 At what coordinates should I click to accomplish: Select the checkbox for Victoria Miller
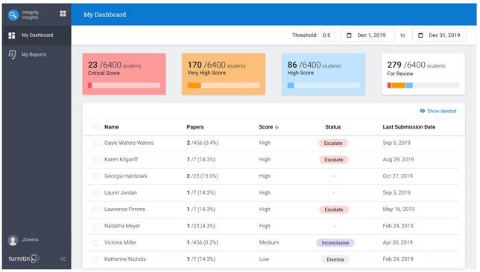coord(96,243)
